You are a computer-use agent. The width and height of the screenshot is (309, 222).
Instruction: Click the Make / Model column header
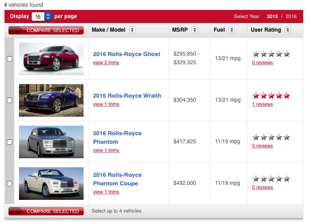[108, 30]
